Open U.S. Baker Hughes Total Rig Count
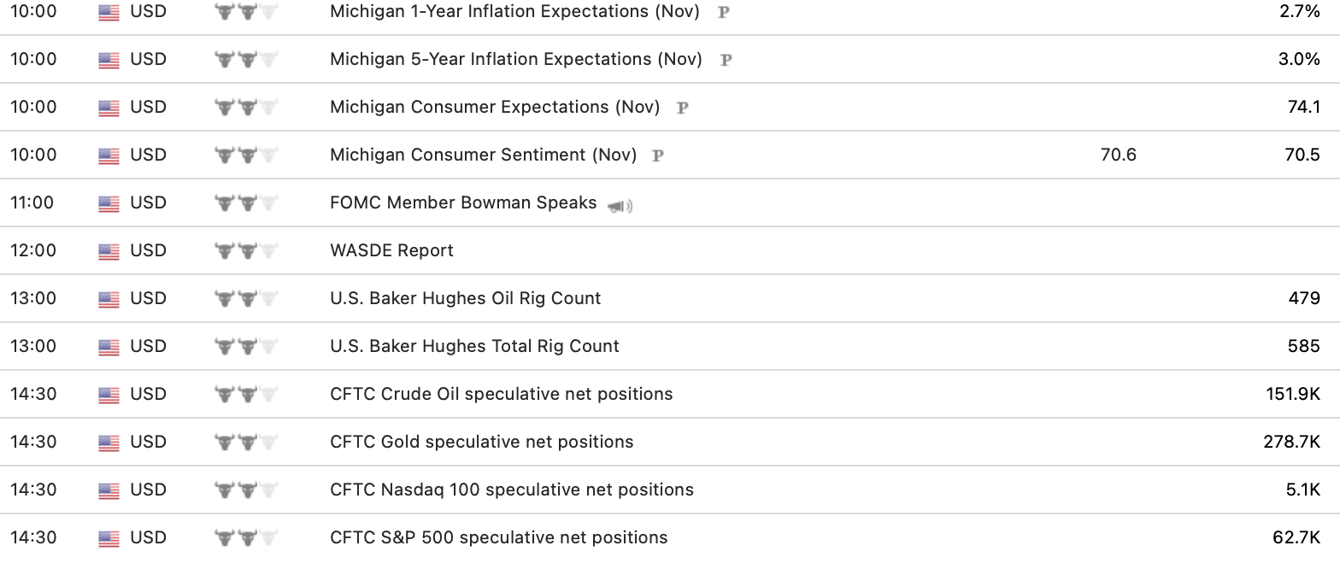1340x569 pixels. tap(474, 346)
